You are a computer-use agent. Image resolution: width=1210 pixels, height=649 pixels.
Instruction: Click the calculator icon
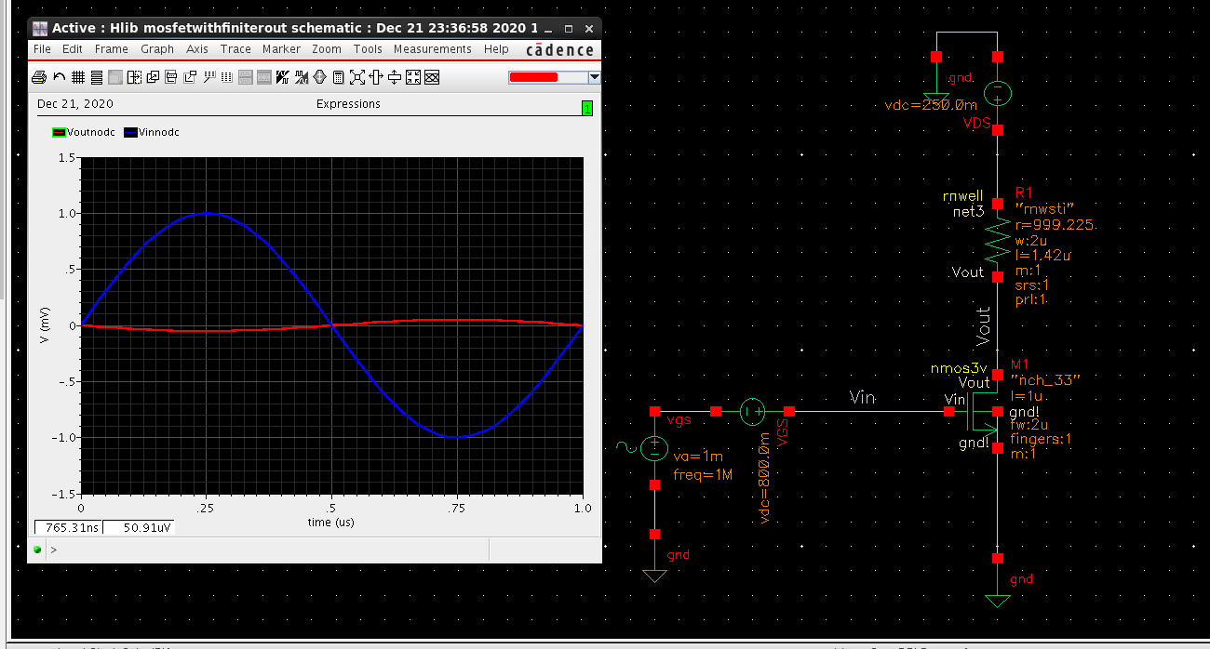(338, 77)
